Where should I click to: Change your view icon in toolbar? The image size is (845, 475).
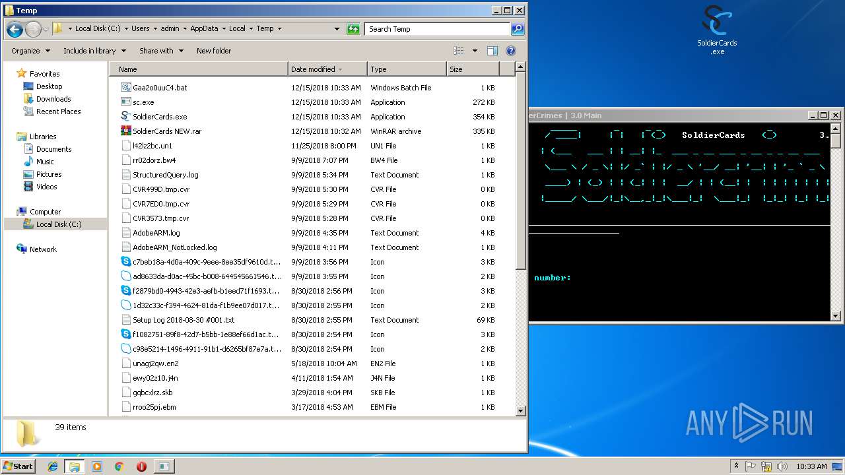(459, 51)
